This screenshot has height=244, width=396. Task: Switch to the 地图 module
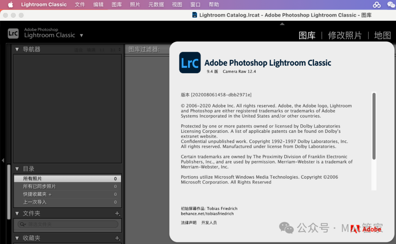pos(382,35)
